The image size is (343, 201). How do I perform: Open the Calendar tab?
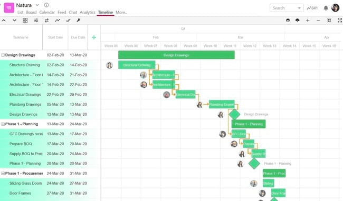(47, 13)
